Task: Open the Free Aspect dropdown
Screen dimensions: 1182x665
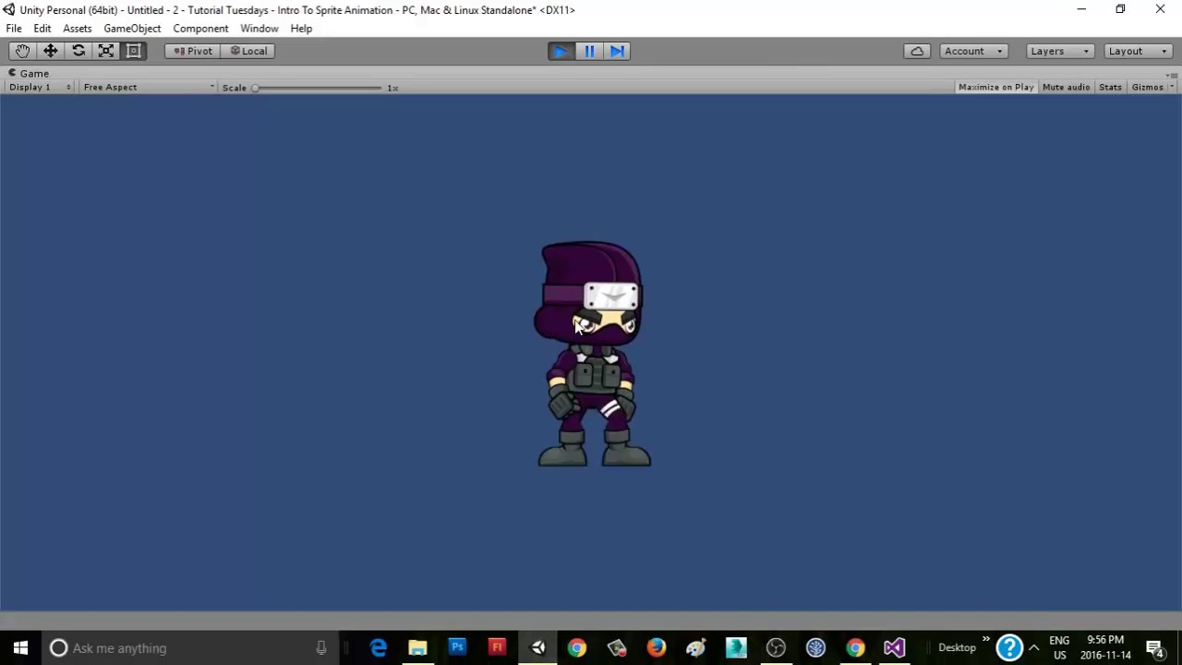Action: click(x=148, y=87)
